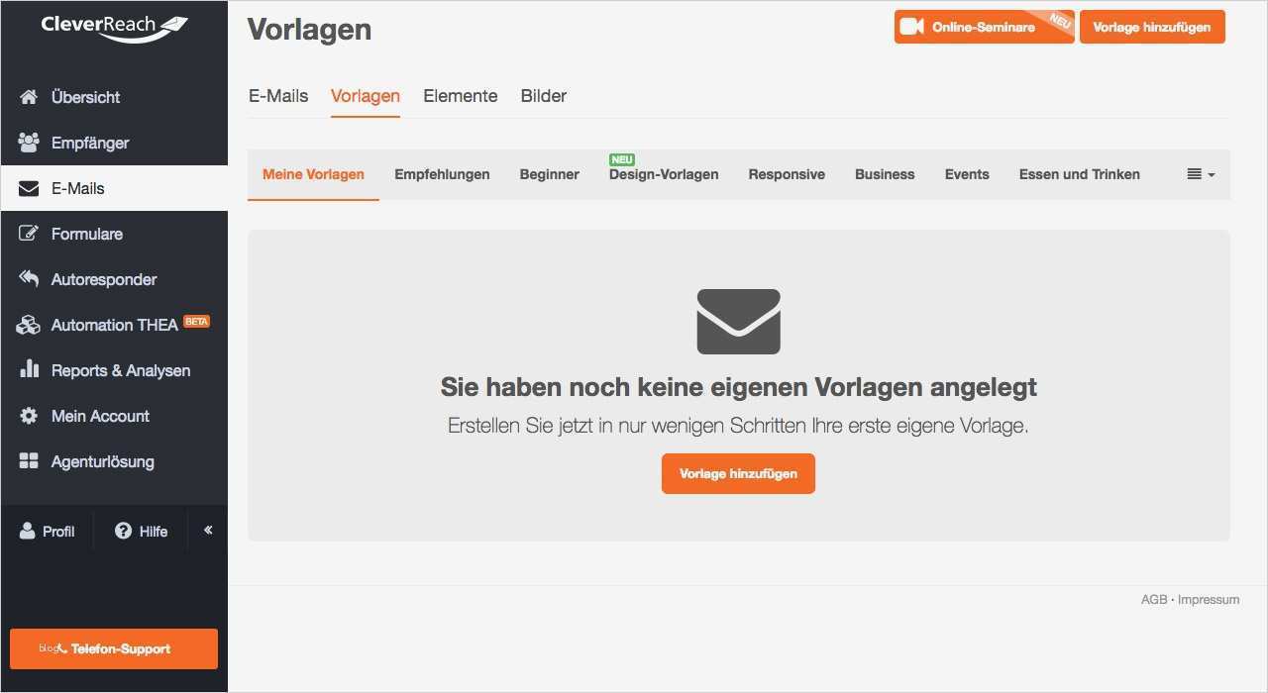Click the Formulare pencil icon
1268x693 pixels.
click(x=28, y=233)
